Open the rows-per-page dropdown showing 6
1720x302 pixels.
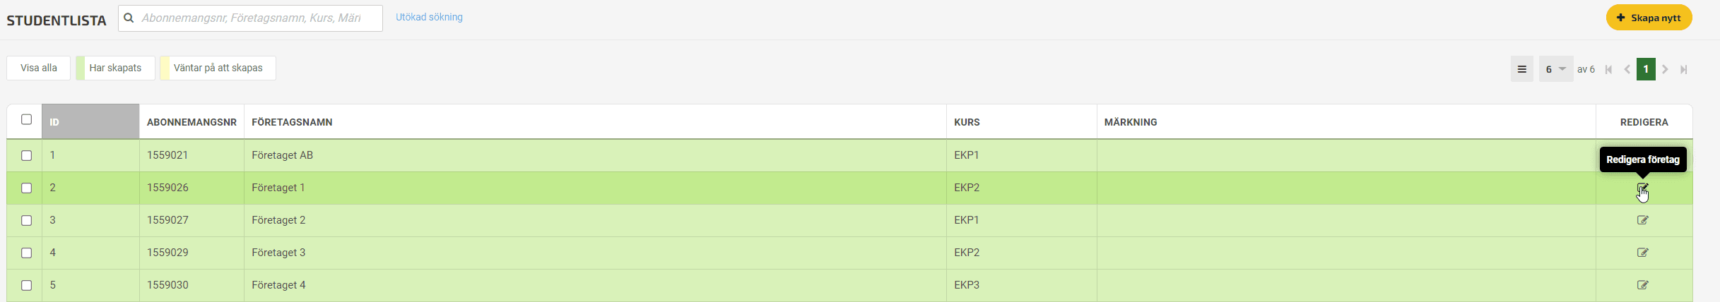1556,69
